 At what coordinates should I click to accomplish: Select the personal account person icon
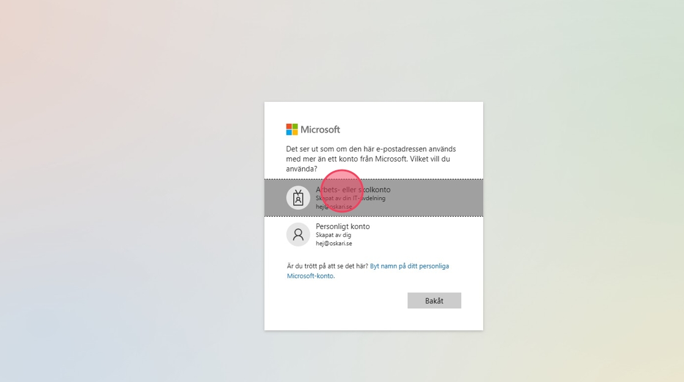[298, 234]
